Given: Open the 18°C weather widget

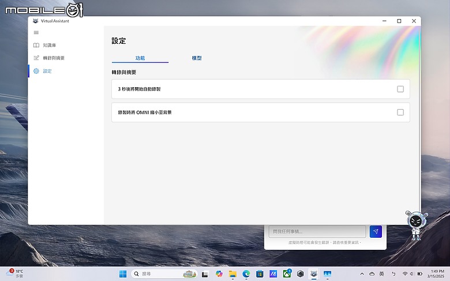Looking at the screenshot, I should (x=15, y=273).
